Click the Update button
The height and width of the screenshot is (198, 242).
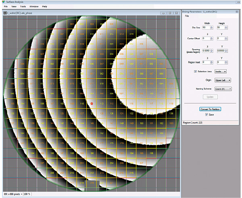click(210, 97)
